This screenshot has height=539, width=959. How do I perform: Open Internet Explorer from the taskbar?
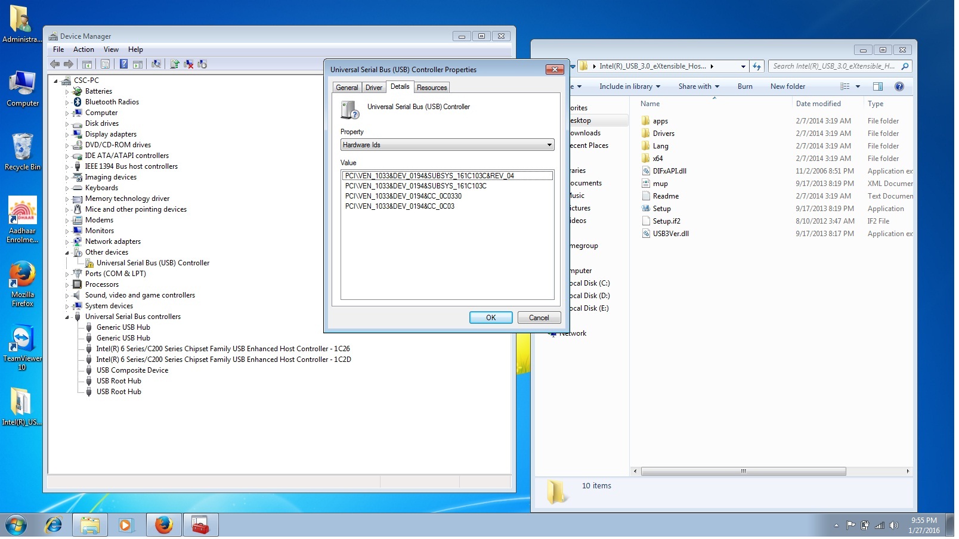(54, 525)
